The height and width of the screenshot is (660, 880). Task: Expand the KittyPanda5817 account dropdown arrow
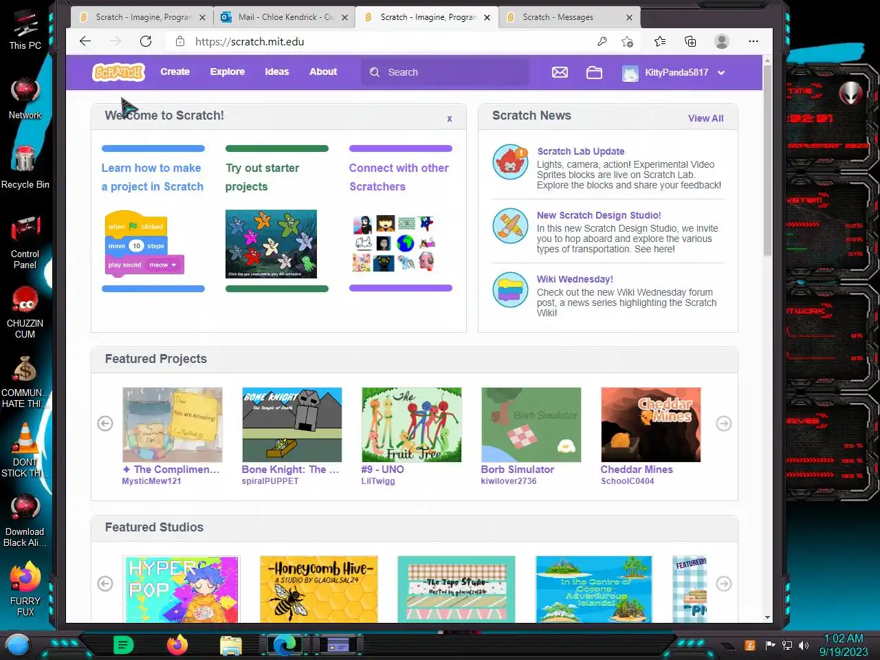(x=721, y=72)
